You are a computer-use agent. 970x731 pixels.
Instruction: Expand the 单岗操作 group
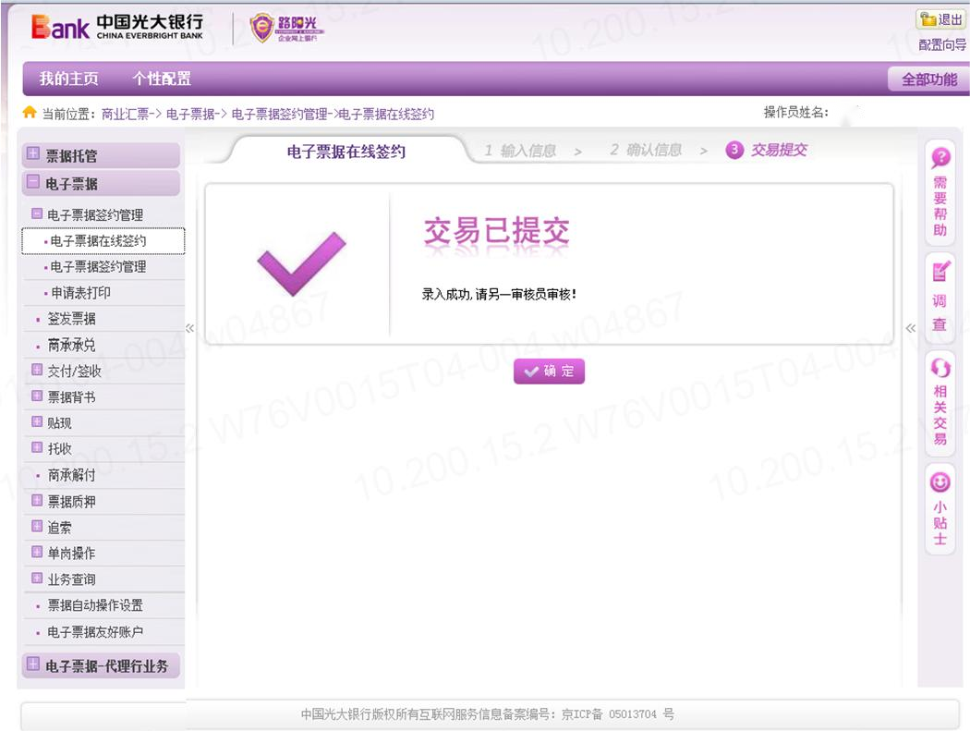[x=37, y=552]
